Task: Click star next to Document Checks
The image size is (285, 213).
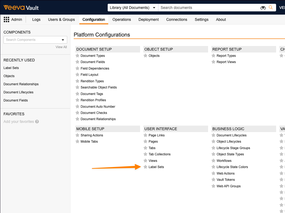Action: (x=77, y=113)
